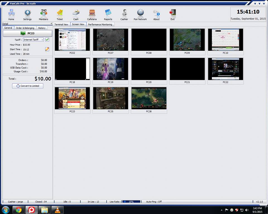
Task: Click the pencil icon to edit start time
Action: 47,49
